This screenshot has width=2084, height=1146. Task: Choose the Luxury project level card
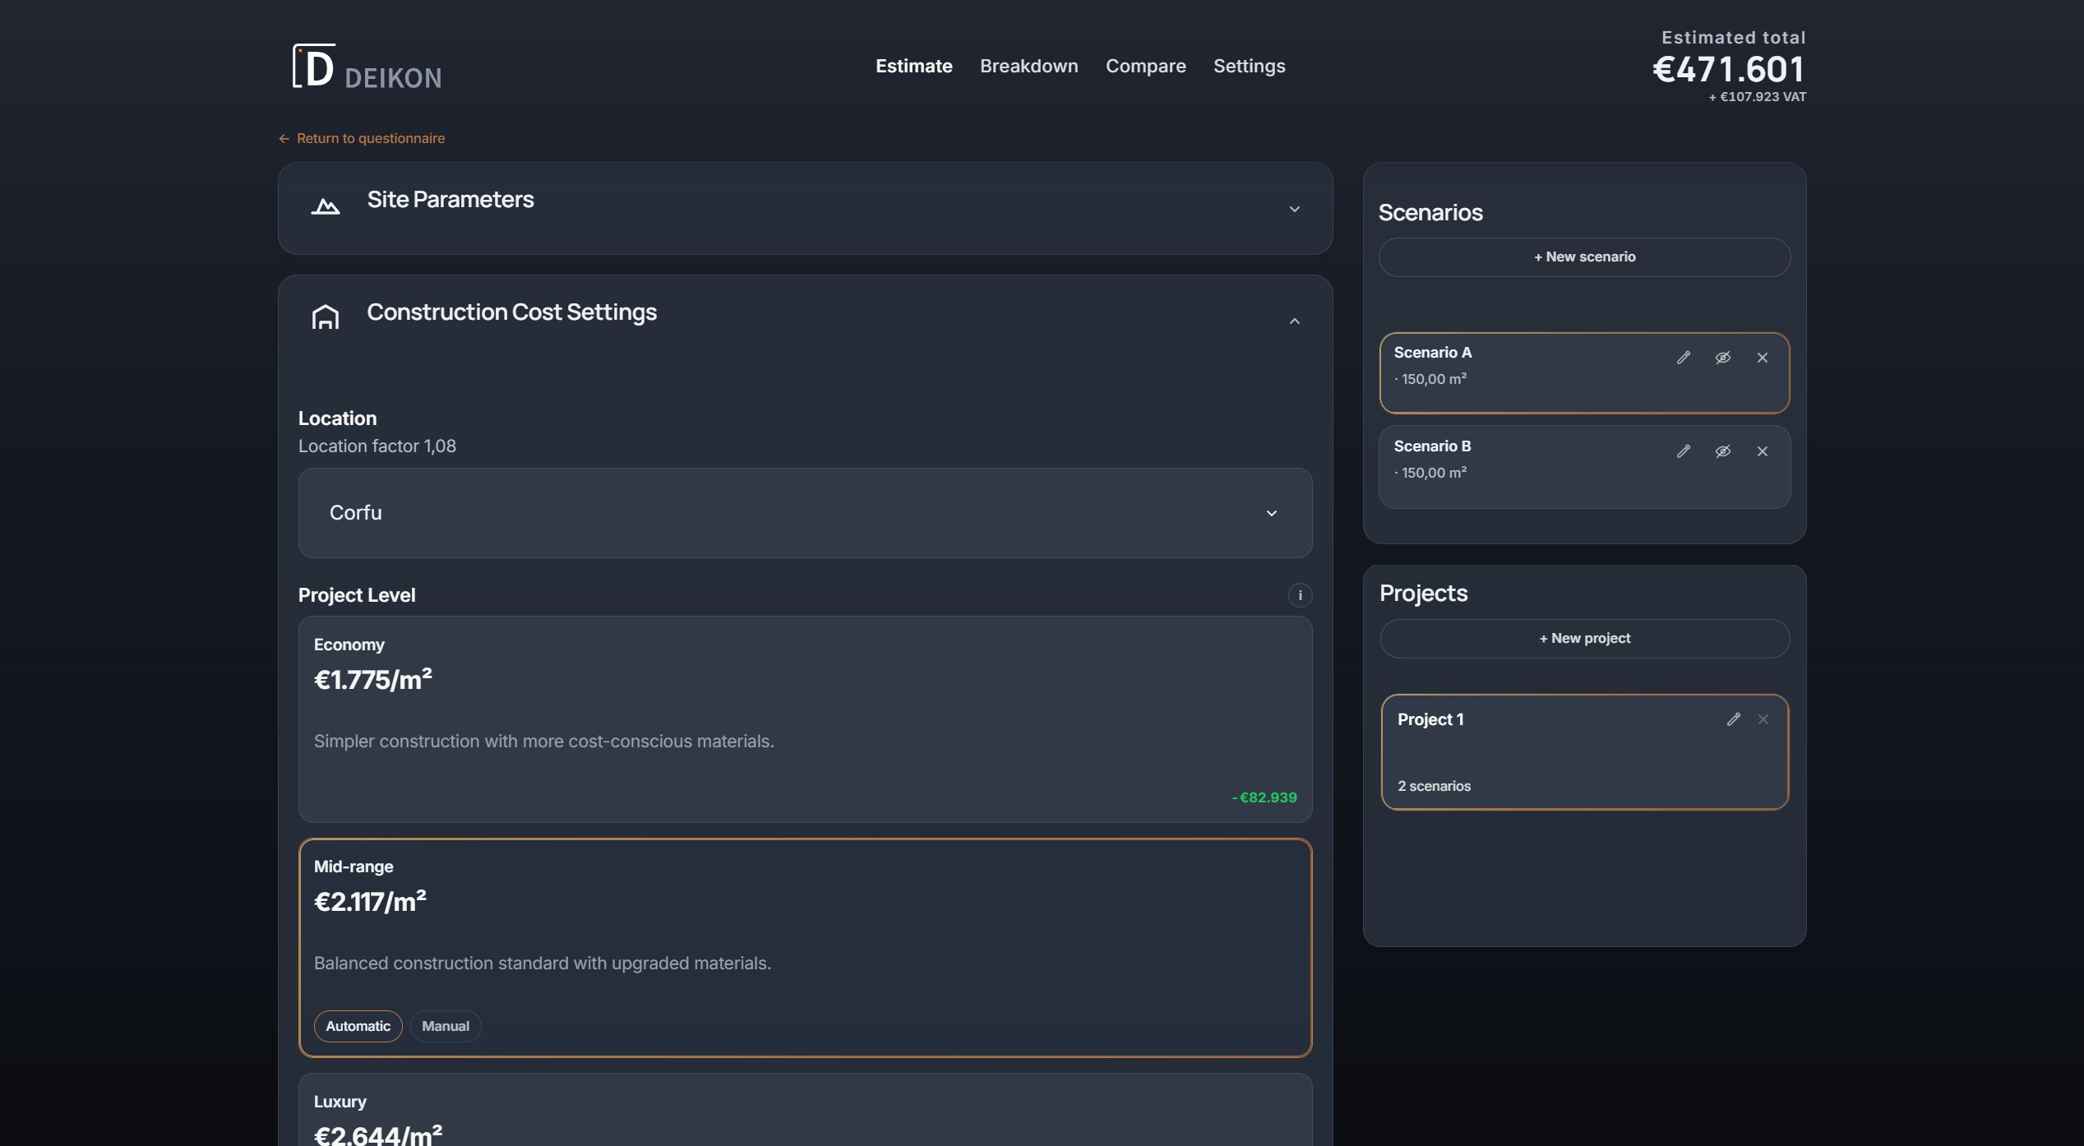pos(805,1110)
